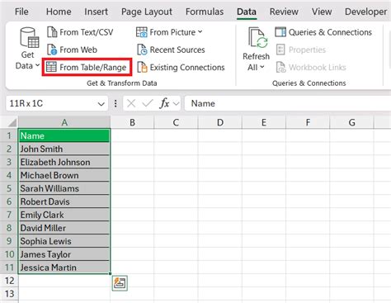Screen dimensions: 391x303
Task: Click the Insert Function fx icon
Action: pos(164,103)
